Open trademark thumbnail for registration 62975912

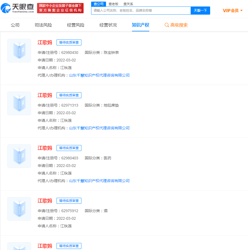click(19, 209)
